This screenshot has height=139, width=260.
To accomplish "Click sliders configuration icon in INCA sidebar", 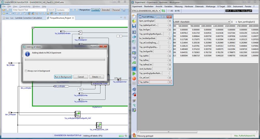I will point(134,48).
